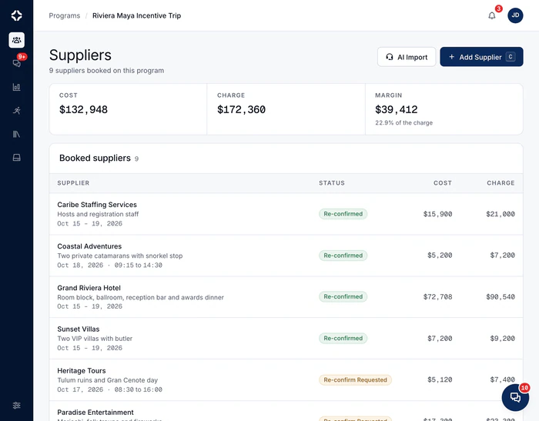Open the messages icon with 9+ badge

coord(16,63)
